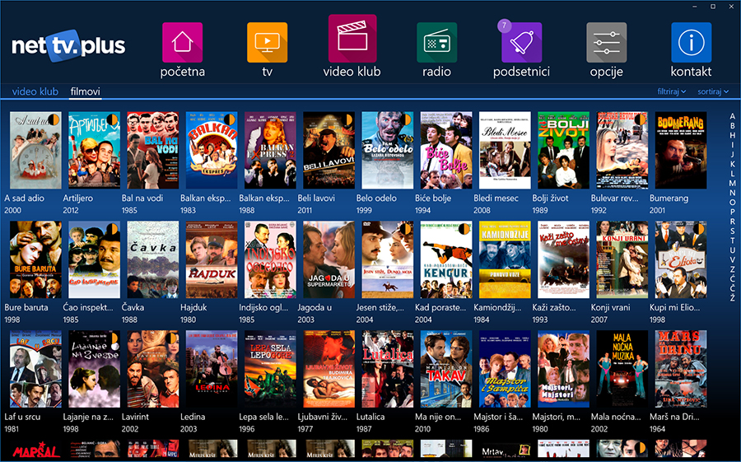Screen dimensions: 741x462
Task: Open the Čavka movie thumbnail
Action: point(153,259)
